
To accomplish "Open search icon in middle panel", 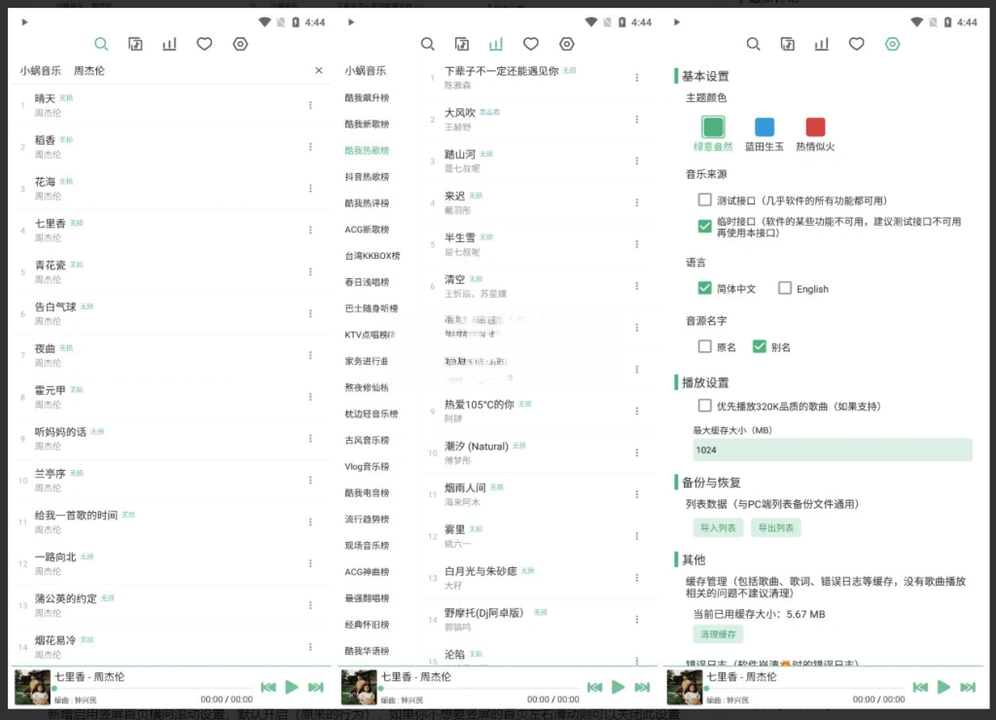I will [x=428, y=44].
